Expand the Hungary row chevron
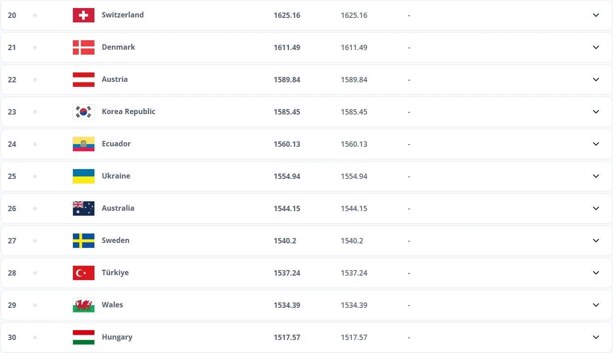Screen dimensions: 613x353 click(x=596, y=337)
